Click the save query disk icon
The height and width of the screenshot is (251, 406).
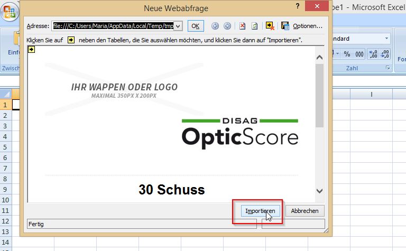tap(285, 26)
